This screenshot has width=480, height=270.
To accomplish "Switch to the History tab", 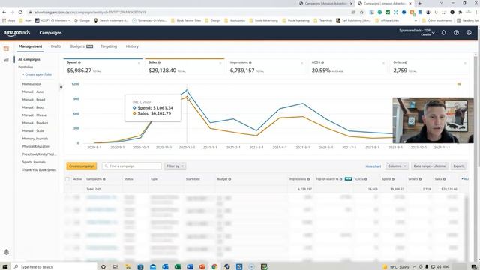I will tap(132, 46).
